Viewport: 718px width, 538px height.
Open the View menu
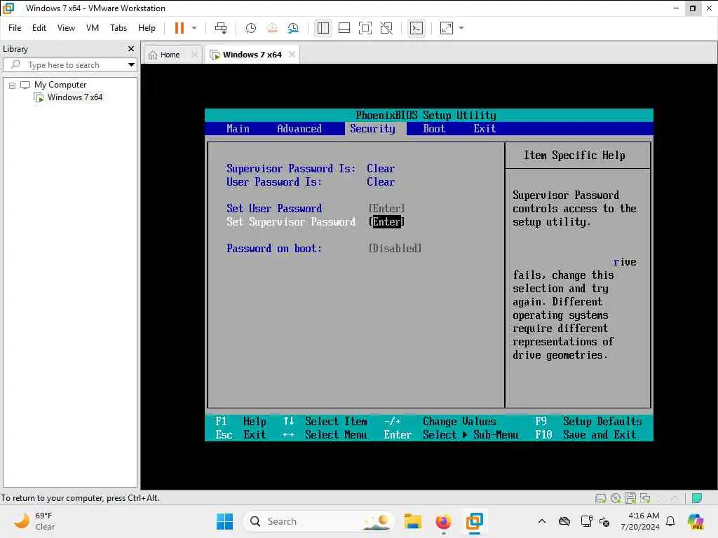tap(66, 28)
